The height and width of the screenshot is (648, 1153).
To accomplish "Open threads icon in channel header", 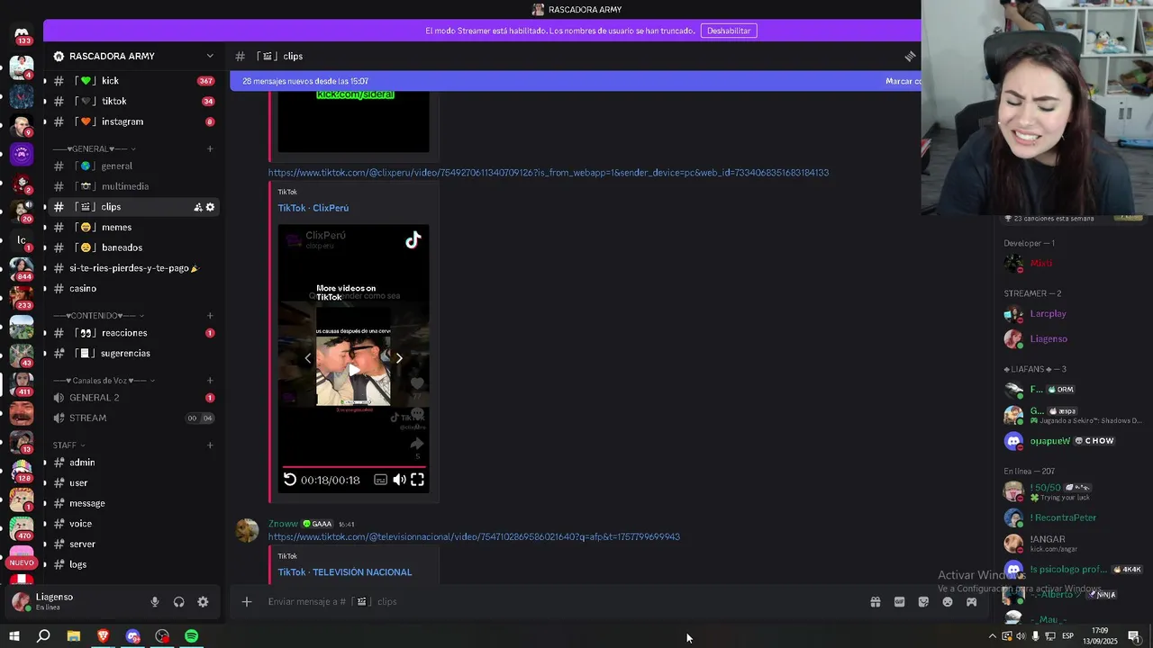I will click(910, 56).
